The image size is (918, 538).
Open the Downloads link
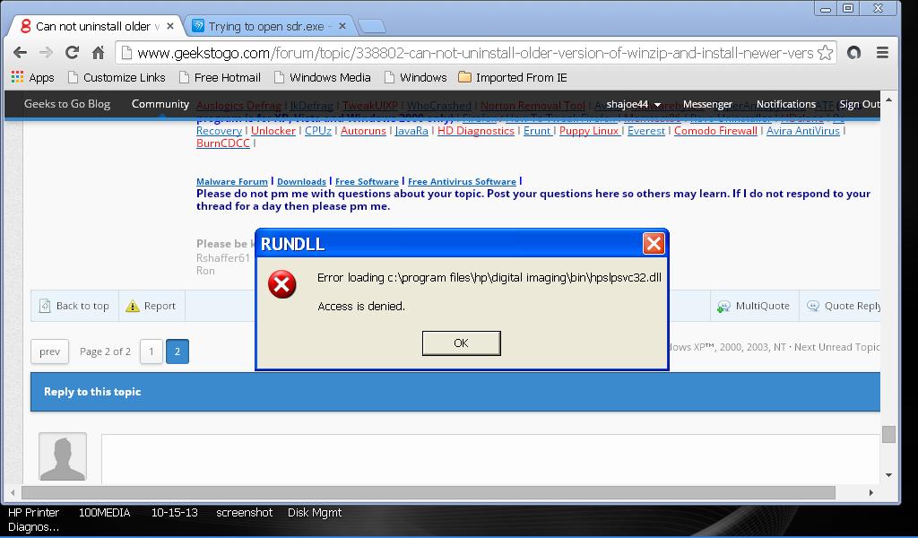[301, 181]
